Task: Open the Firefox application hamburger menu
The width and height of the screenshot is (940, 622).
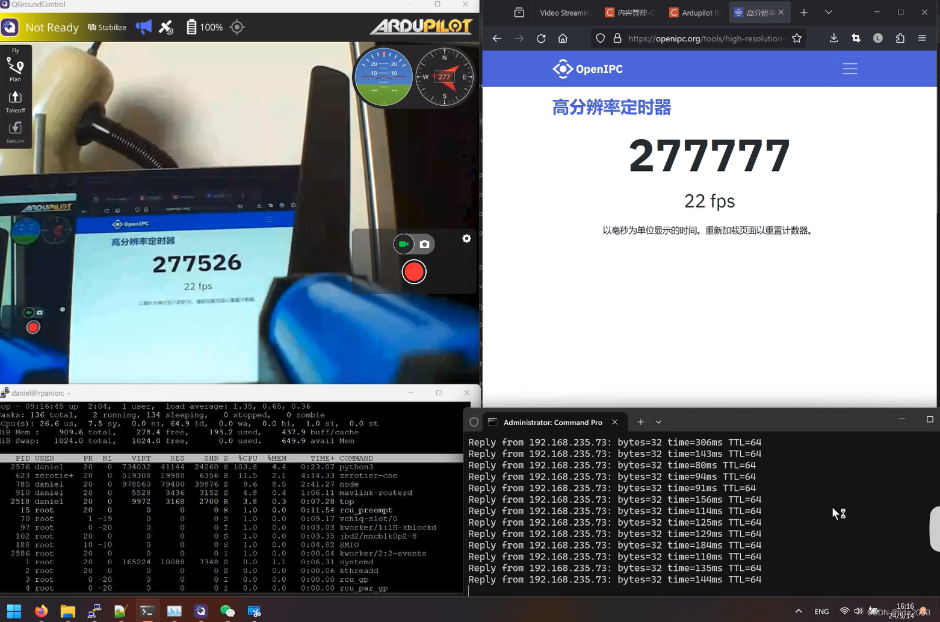Action: tap(922, 38)
